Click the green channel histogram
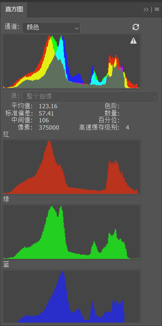Image resolution: width=162 pixels, height=326 pixels. (x=72, y=232)
